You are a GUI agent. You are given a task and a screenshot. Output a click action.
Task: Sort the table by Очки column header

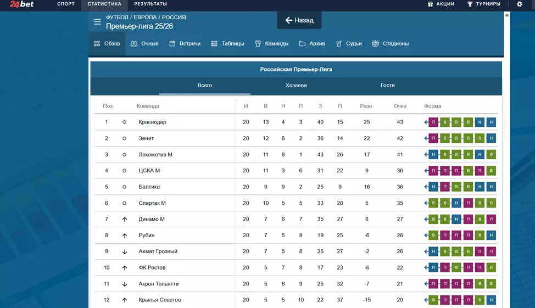click(400, 107)
